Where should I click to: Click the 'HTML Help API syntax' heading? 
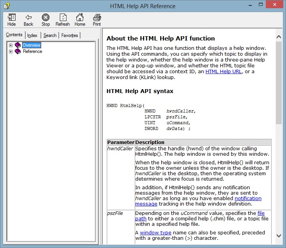(140, 91)
